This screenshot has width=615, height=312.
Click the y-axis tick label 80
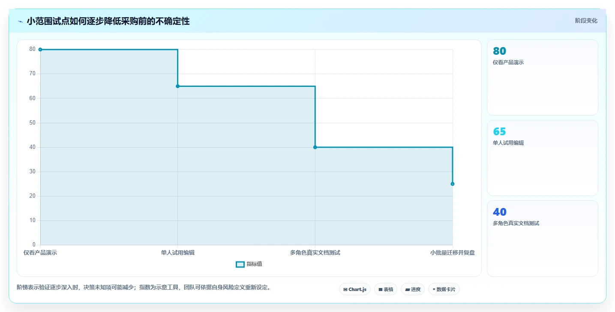point(33,49)
